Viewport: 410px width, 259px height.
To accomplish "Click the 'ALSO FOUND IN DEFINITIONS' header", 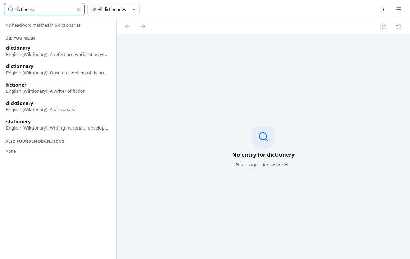I will (35, 141).
